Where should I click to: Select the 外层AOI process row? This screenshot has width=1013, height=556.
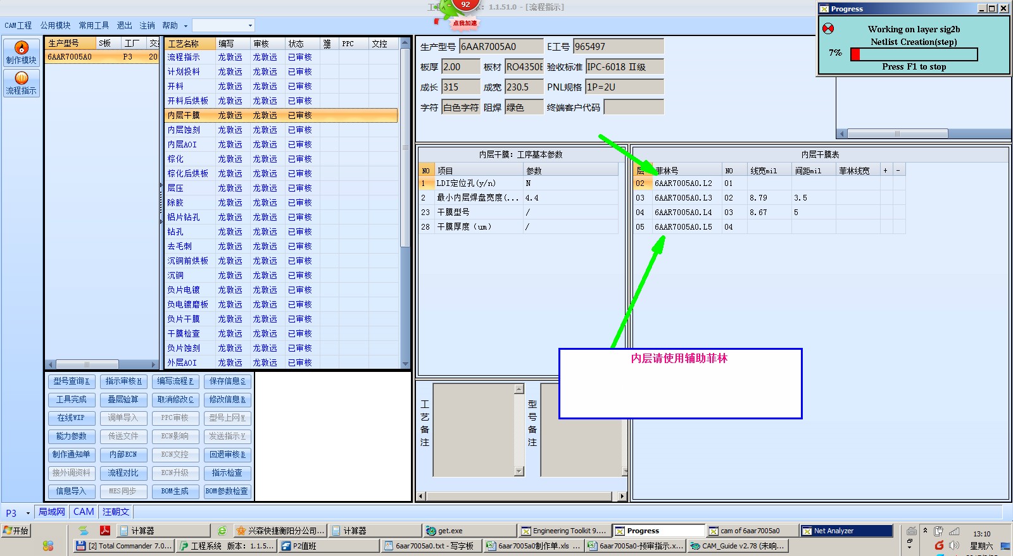[x=282, y=362]
